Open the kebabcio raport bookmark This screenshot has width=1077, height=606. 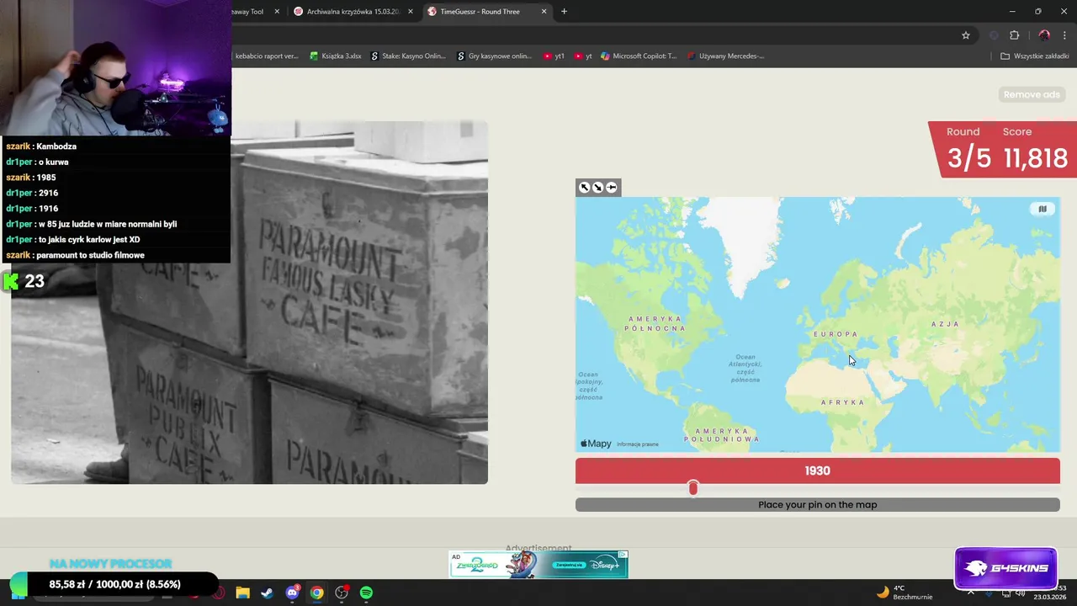pyautogui.click(x=265, y=56)
